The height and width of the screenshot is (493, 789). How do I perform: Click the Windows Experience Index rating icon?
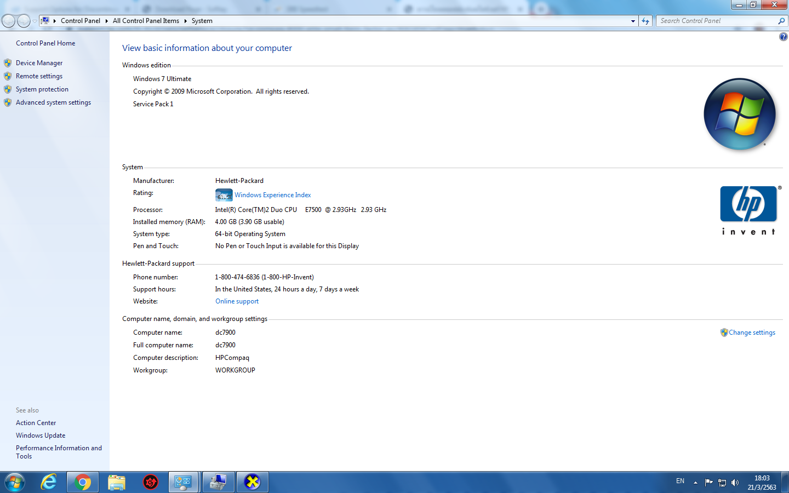pyautogui.click(x=224, y=195)
